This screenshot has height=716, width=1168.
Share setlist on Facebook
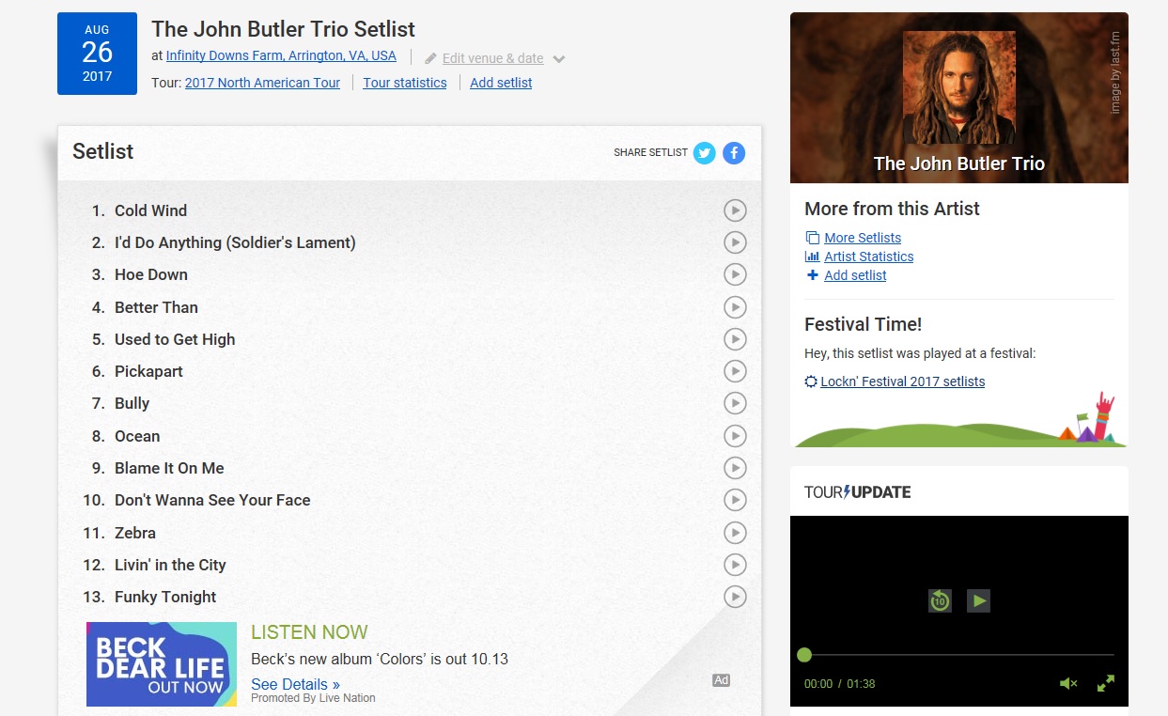734,152
